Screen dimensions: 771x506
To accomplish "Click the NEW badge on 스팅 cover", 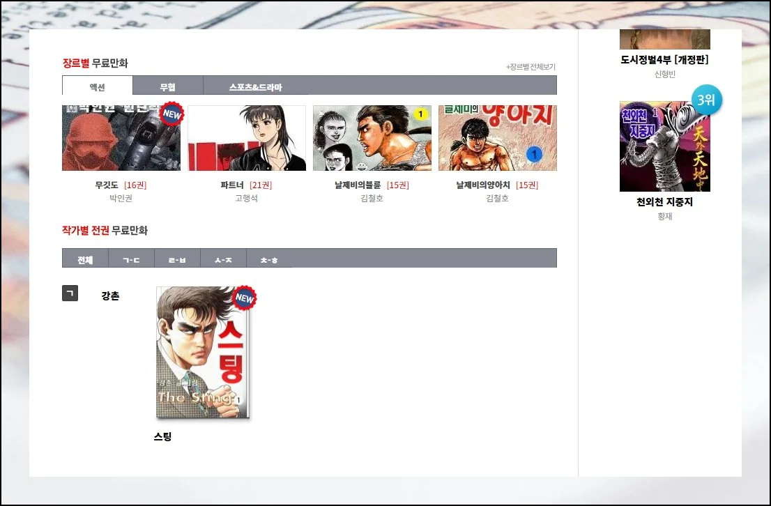I will click(x=244, y=298).
